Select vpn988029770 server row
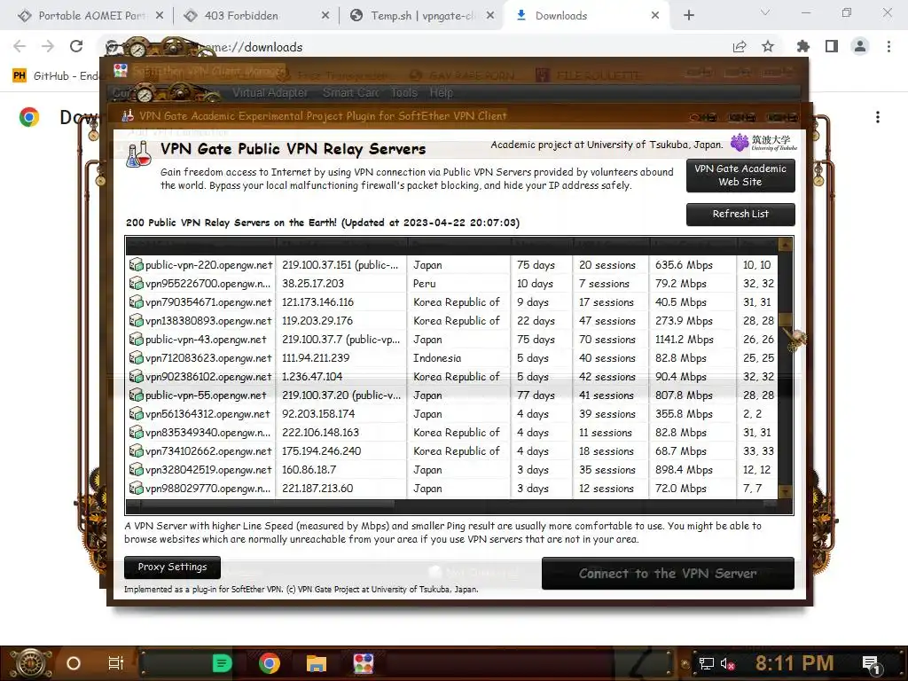Viewport: 908px width, 681px height. pos(451,489)
